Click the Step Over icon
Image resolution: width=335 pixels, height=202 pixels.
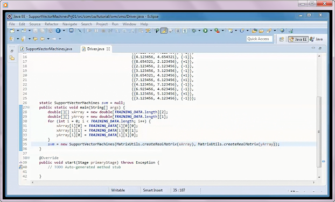pos(124,31)
